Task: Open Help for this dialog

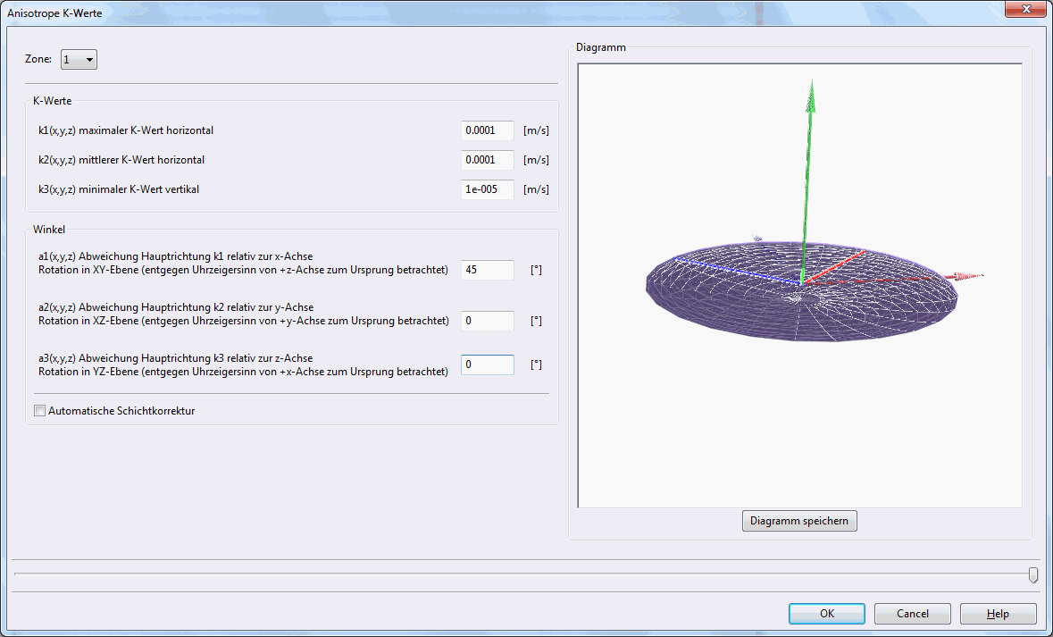Action: click(998, 614)
